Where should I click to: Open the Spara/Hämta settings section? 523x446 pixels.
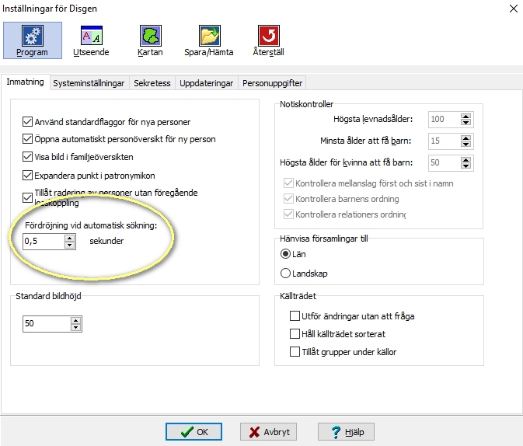point(209,40)
